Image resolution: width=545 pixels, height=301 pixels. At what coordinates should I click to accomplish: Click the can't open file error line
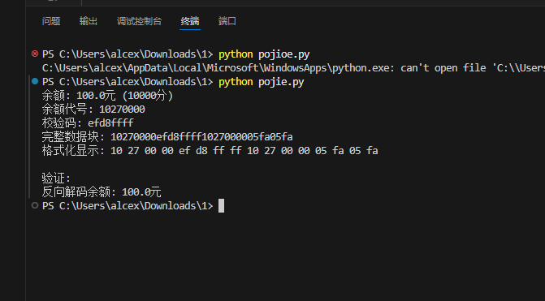pos(293,68)
